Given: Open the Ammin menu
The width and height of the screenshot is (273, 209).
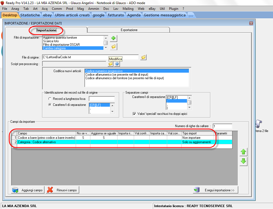Looking at the screenshot, I should 94,8.
